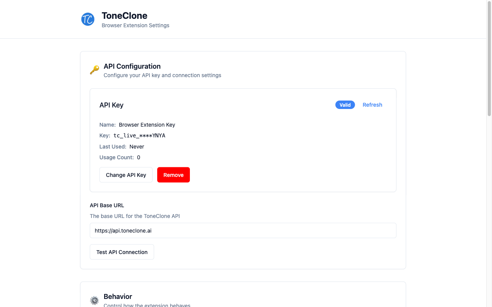Click the API Key card title

[x=111, y=105]
